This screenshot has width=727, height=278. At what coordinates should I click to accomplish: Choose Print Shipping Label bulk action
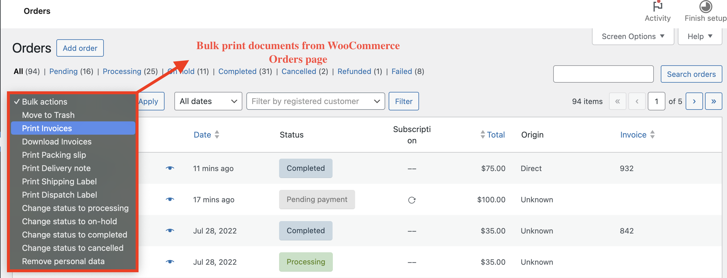[73, 181]
